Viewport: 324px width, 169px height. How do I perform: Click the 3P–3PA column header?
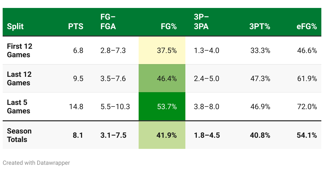(201, 22)
